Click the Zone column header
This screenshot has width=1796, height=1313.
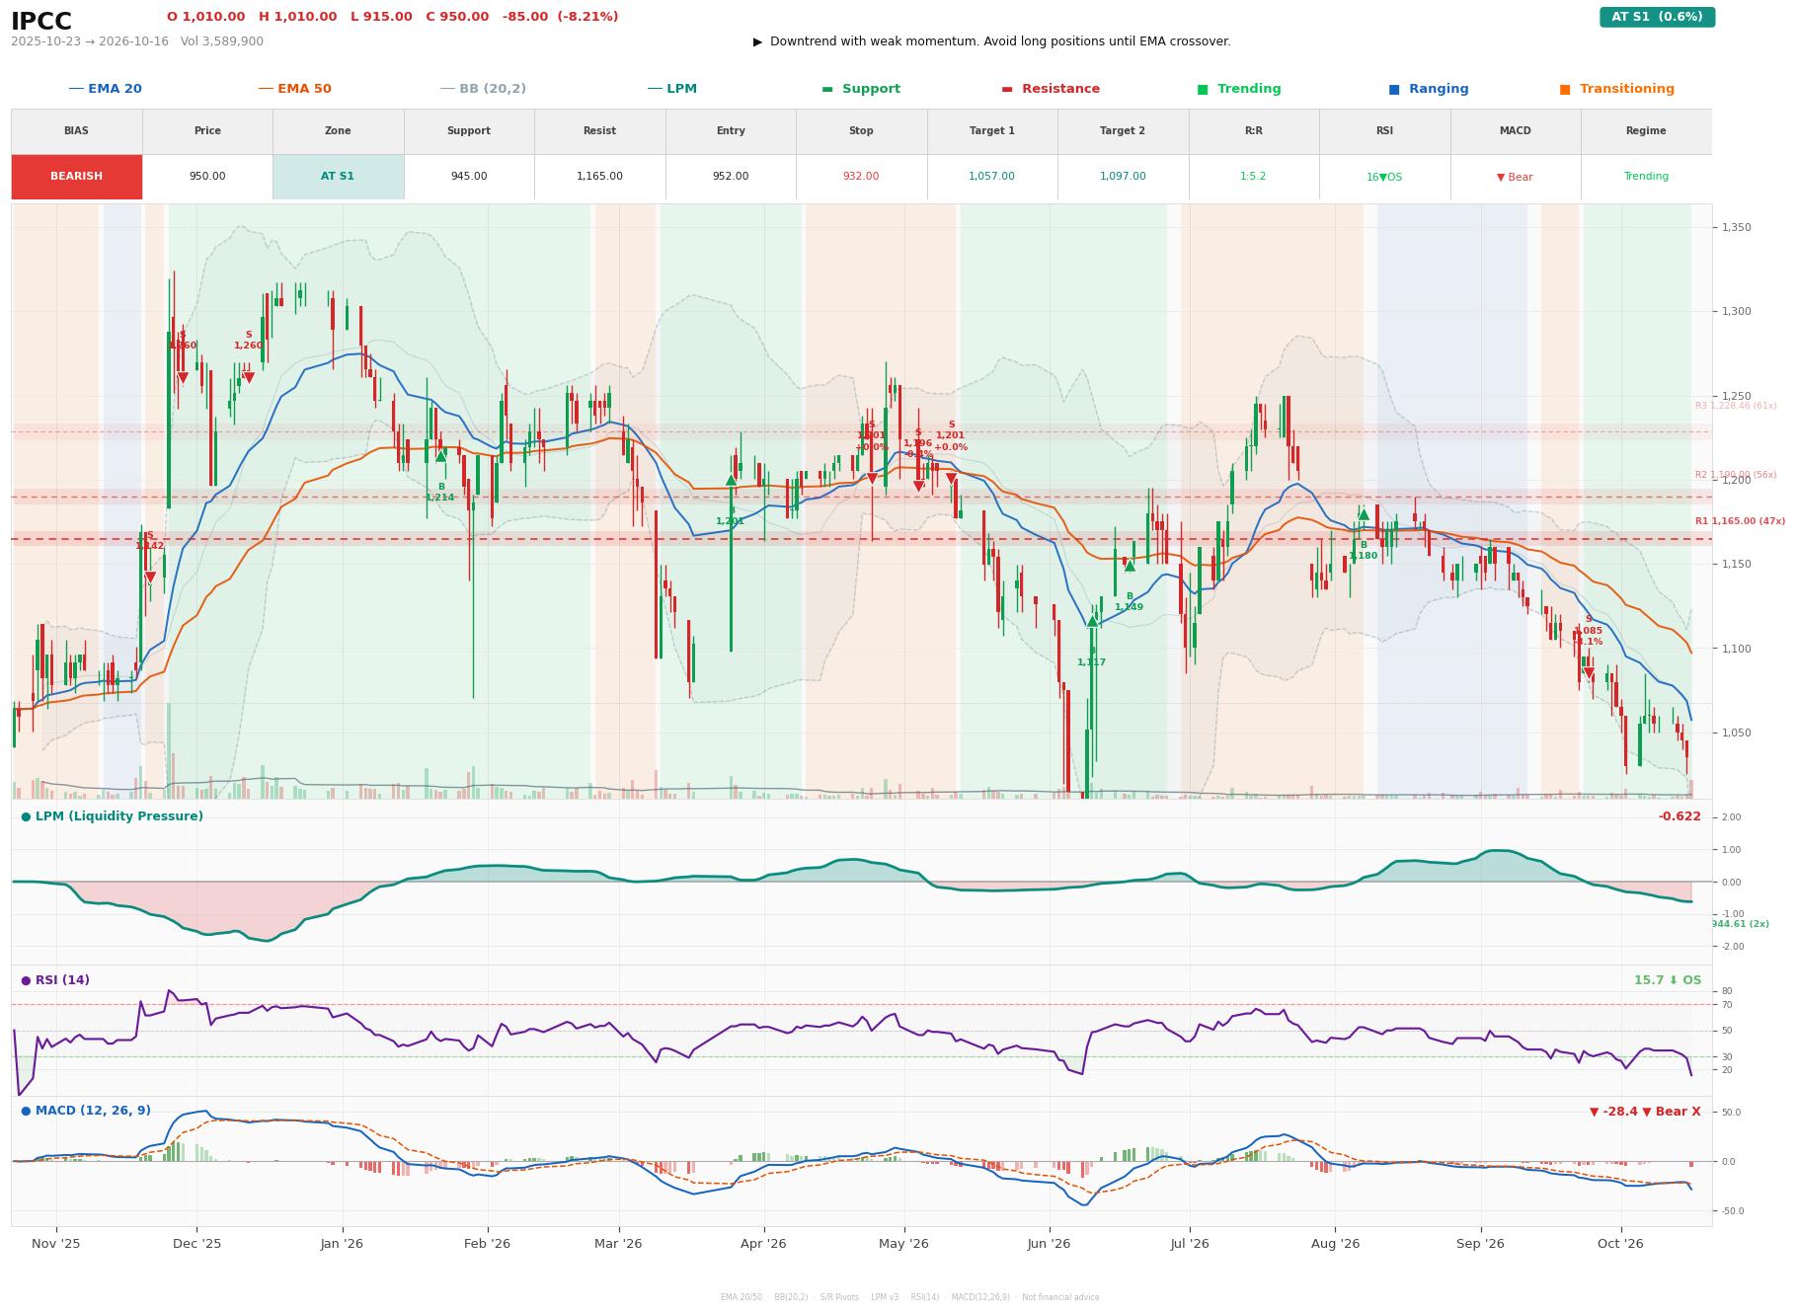pos(338,131)
